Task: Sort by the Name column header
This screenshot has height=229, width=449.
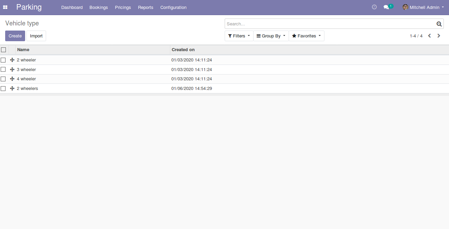Action: [93, 50]
